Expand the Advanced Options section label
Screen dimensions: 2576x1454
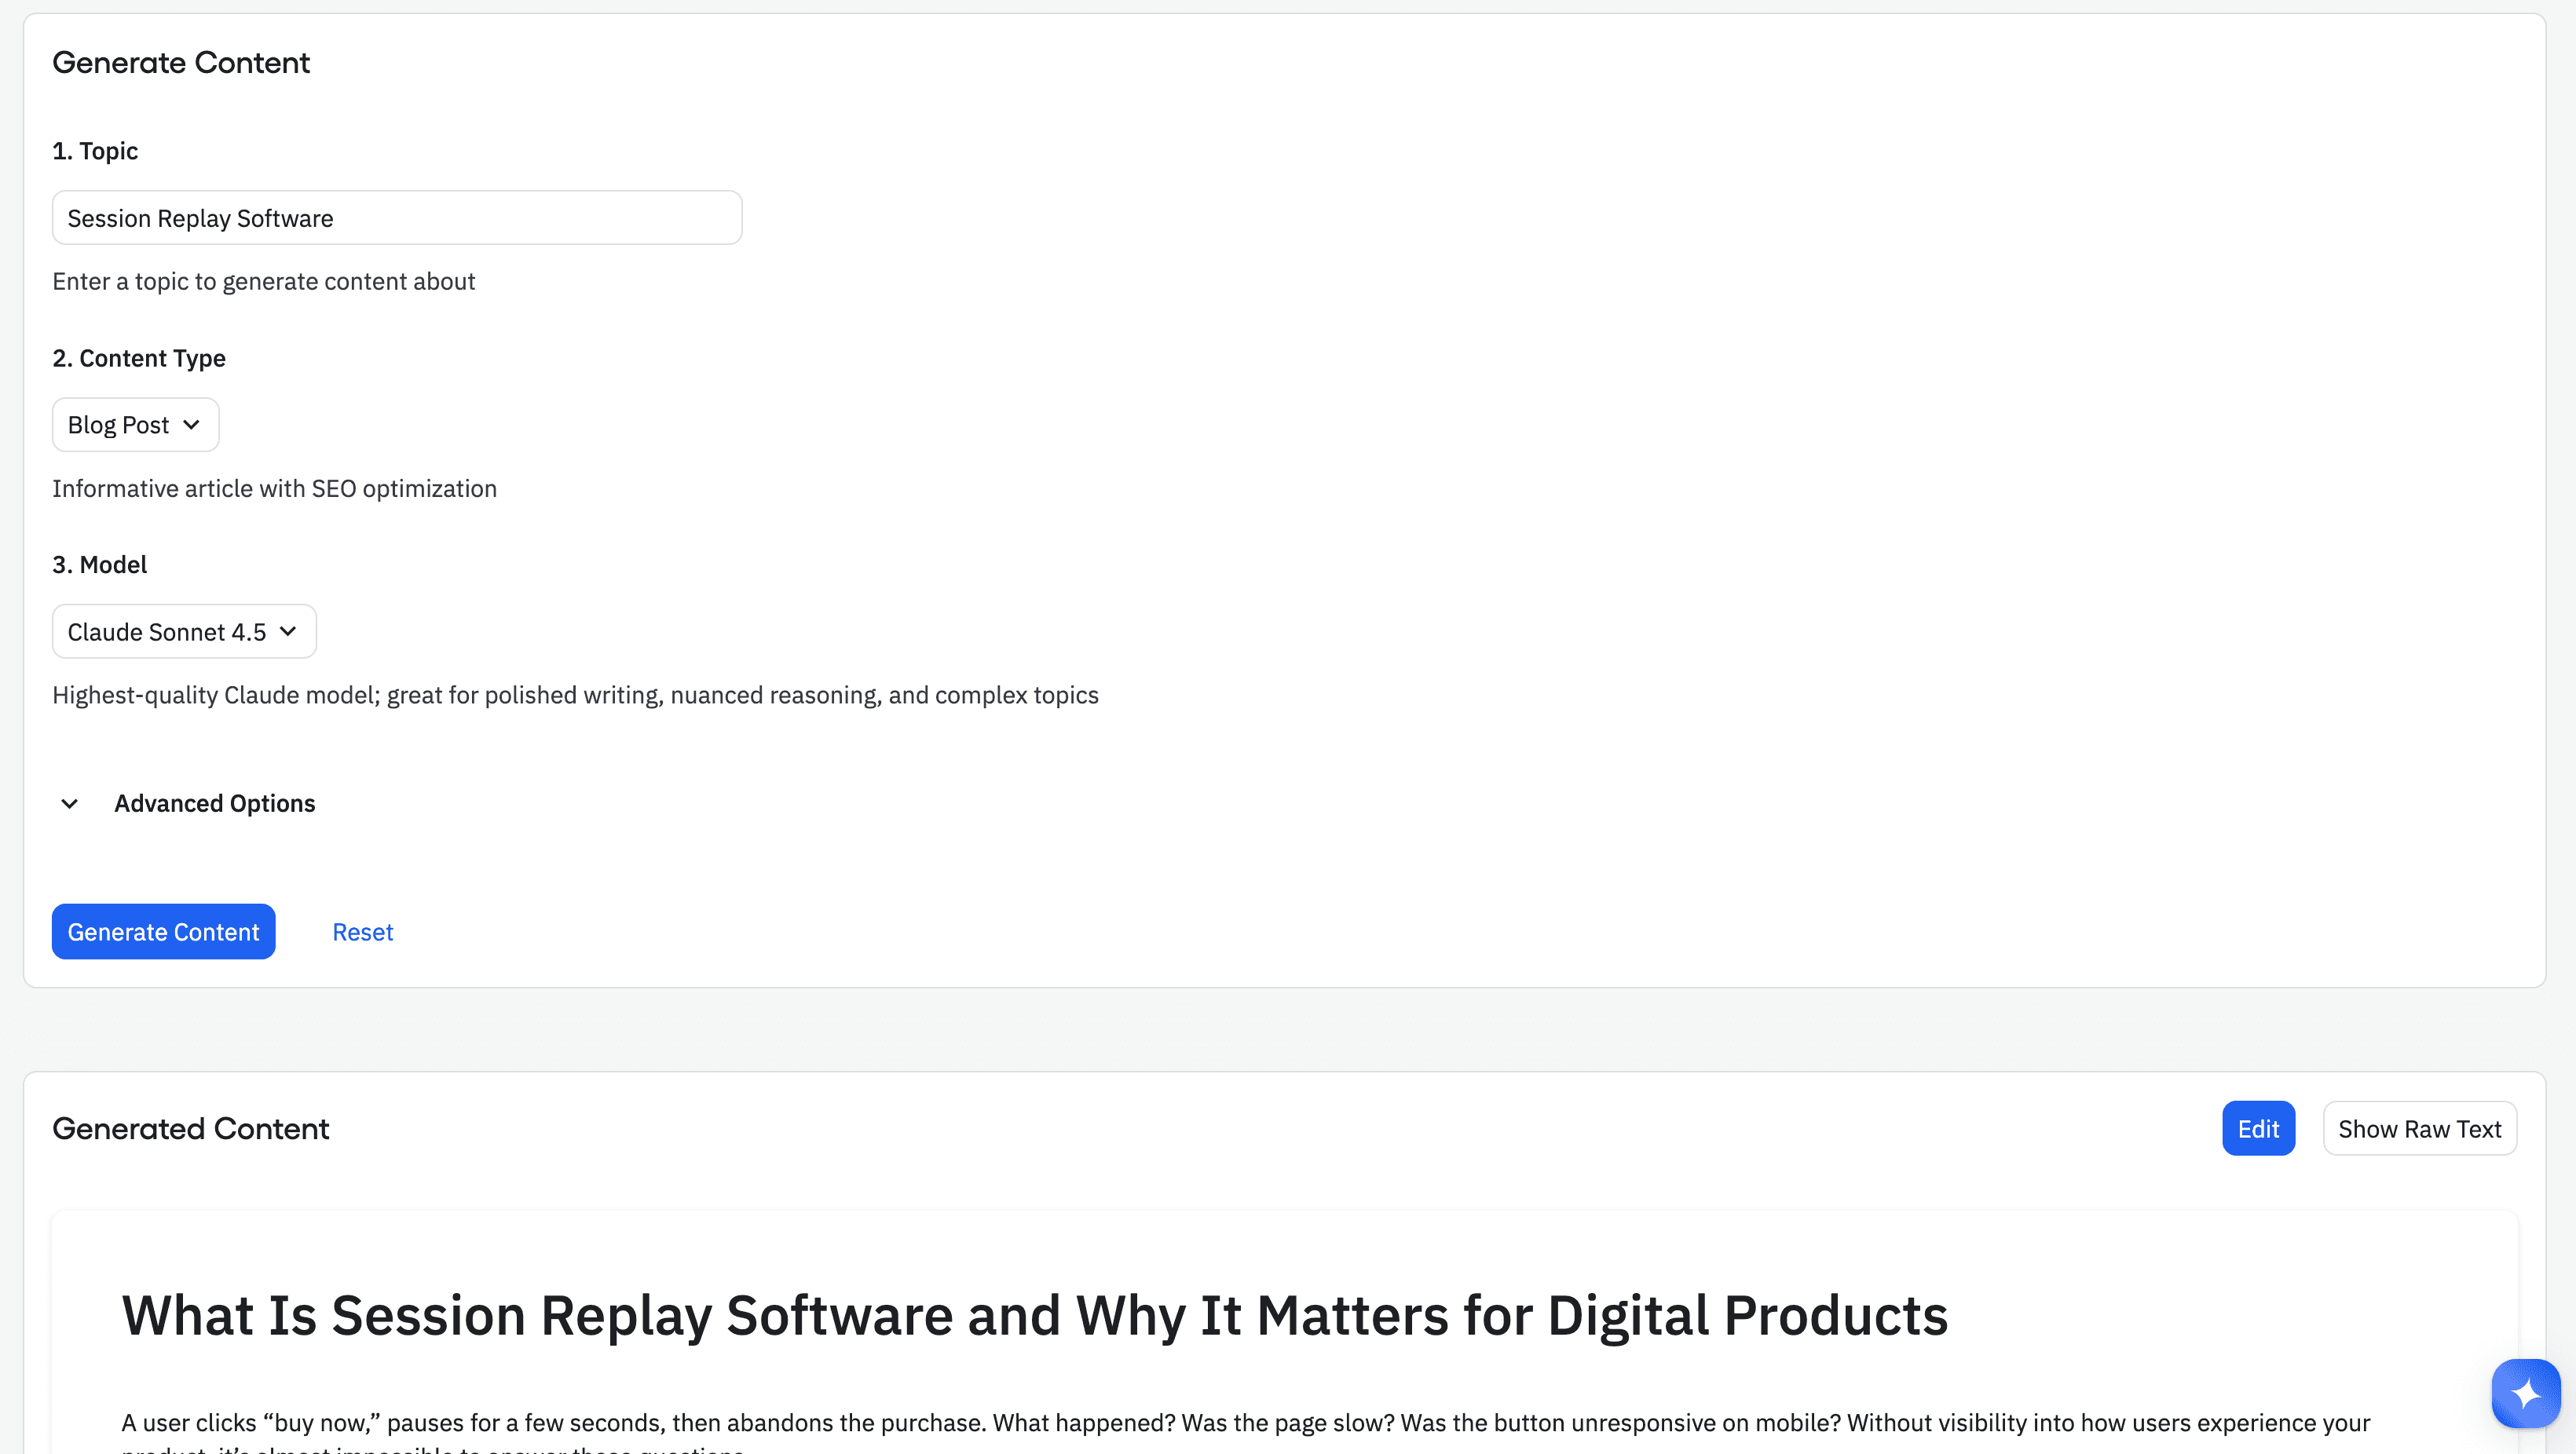(x=214, y=804)
